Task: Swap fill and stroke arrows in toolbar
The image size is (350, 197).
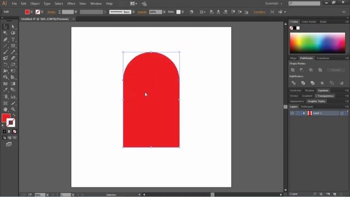Action: (x=14, y=115)
